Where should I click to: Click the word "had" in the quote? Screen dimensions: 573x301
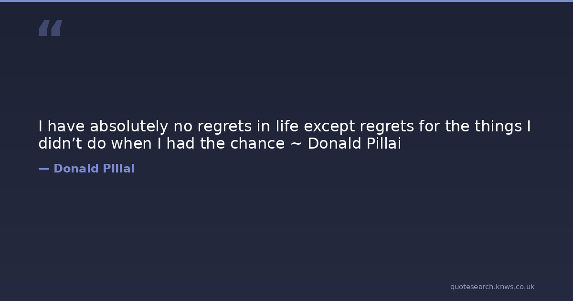(180, 143)
